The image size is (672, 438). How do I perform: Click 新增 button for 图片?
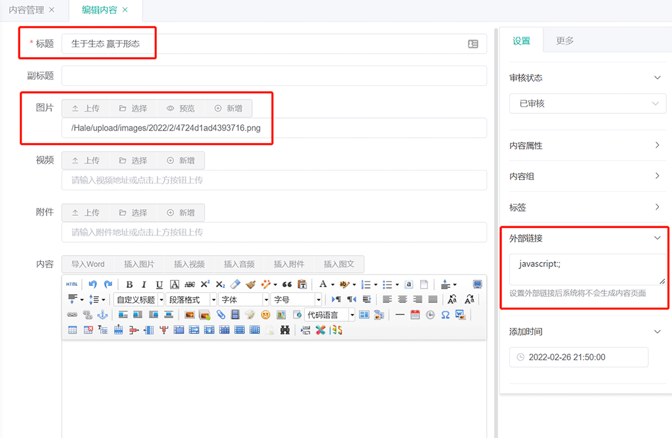[x=228, y=108]
